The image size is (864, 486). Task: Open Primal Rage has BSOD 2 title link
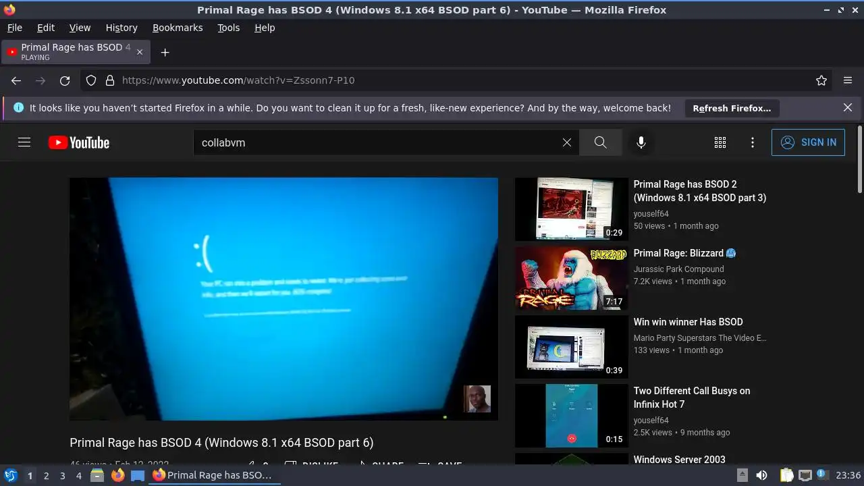(x=700, y=191)
